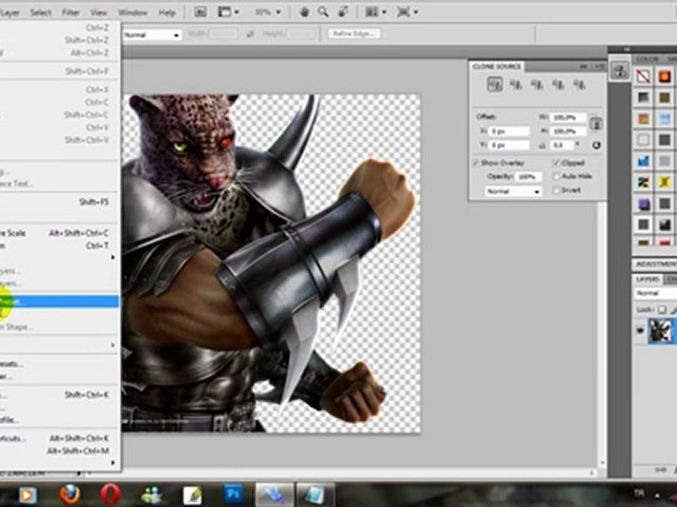Toggle the Clipped checkbox
677x507 pixels.
click(556, 163)
